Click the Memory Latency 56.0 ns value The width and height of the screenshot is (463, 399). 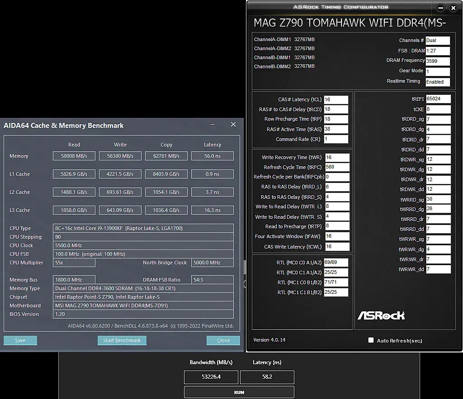[213, 156]
